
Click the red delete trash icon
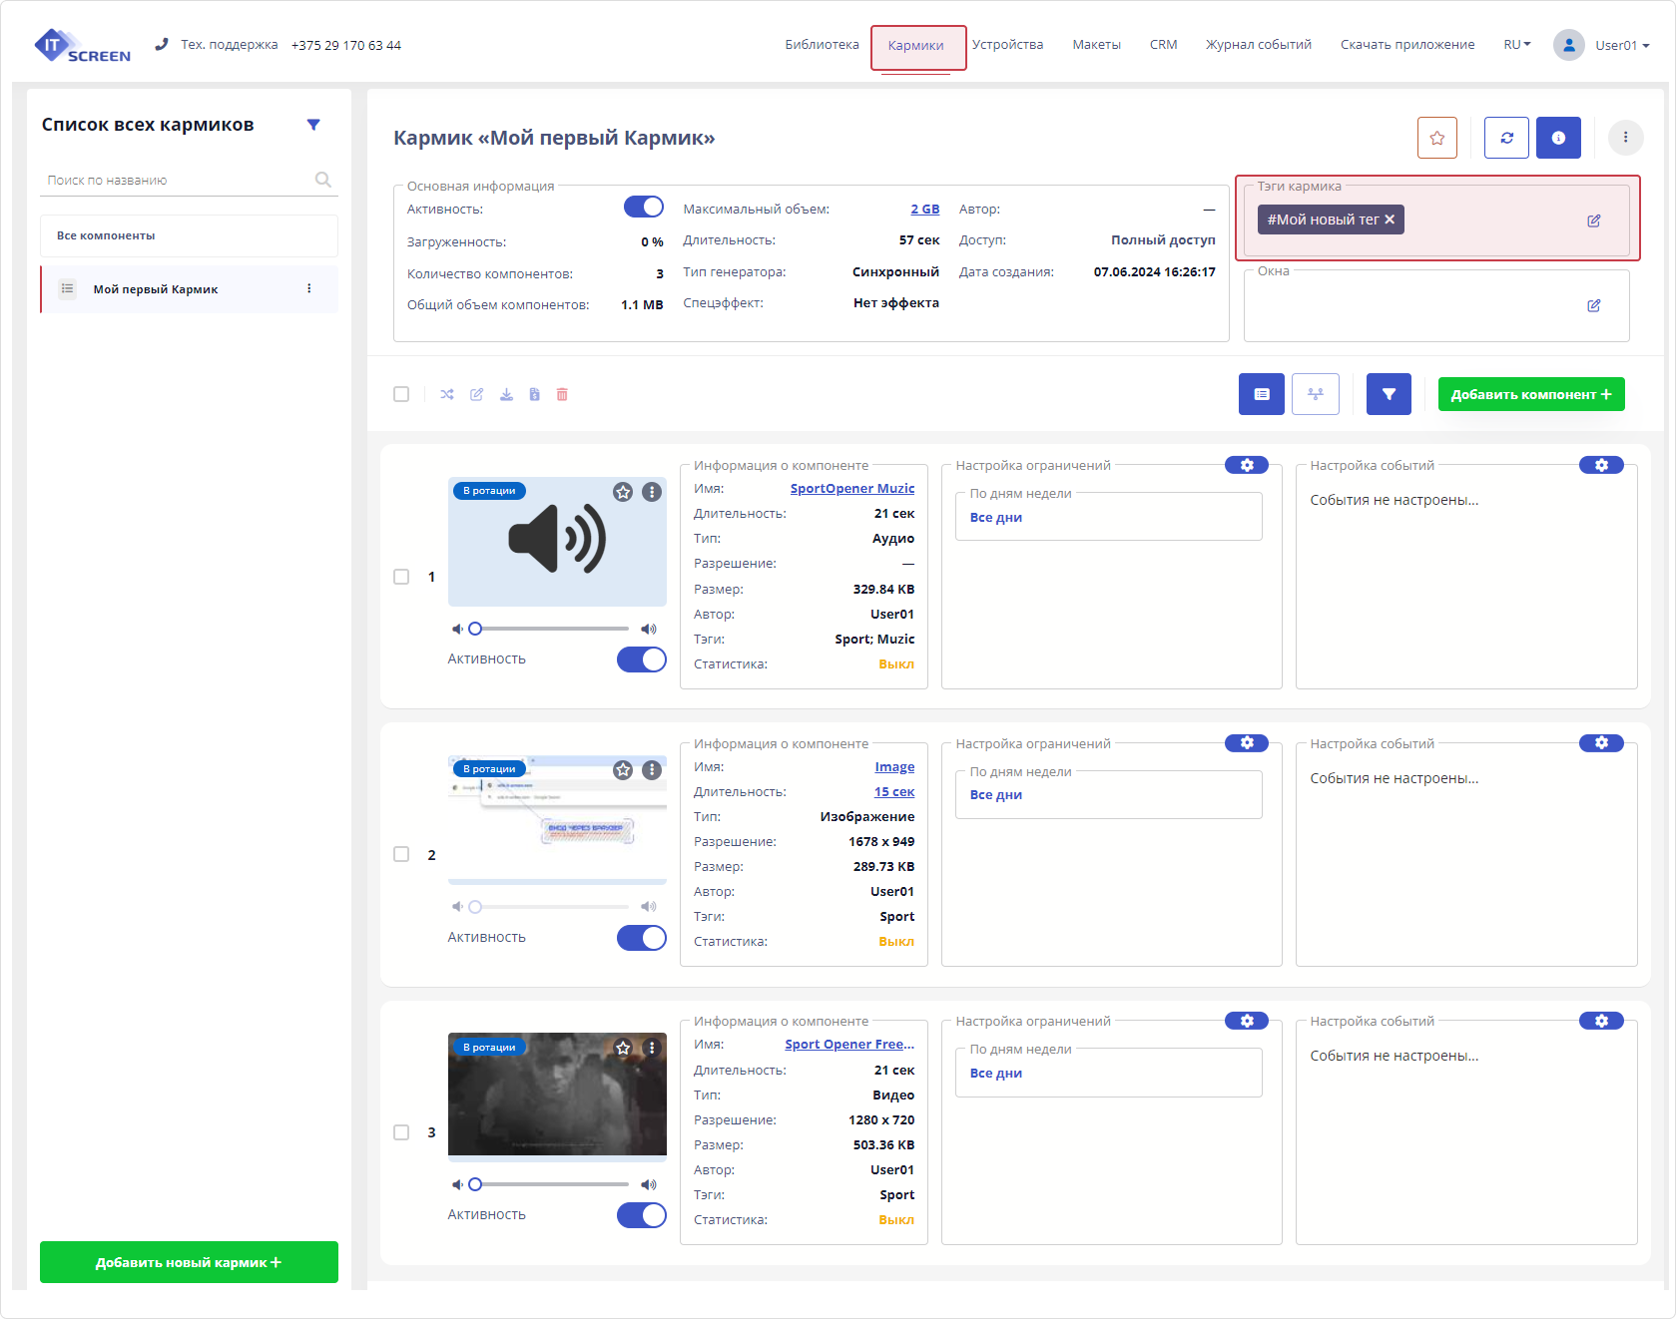[x=562, y=395]
